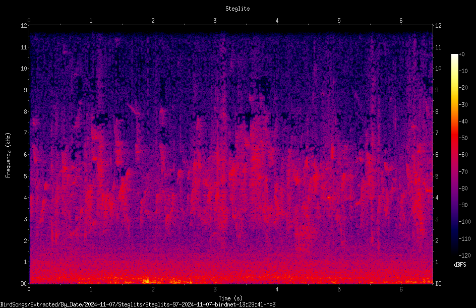Click the 1 second tick on bottom axis

(x=91, y=289)
